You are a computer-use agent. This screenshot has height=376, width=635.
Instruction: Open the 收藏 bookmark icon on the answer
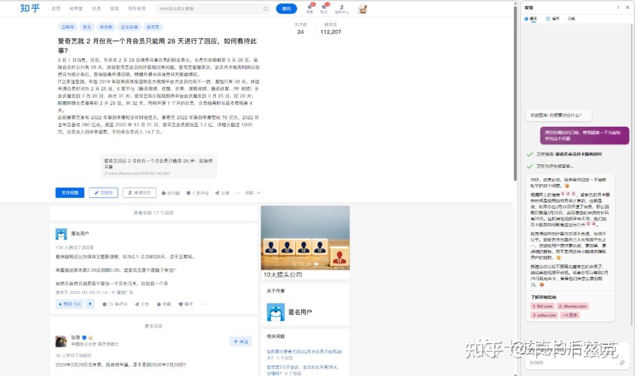point(163,303)
